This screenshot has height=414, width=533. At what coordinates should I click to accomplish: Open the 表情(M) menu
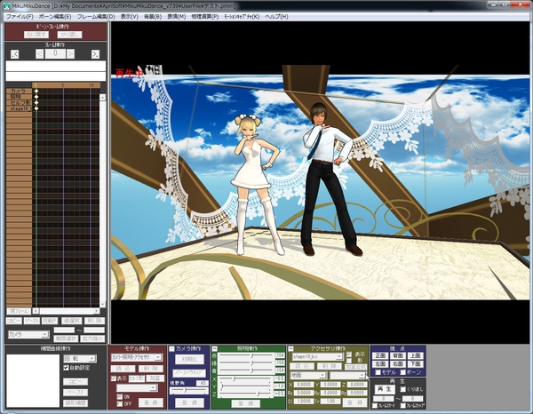click(x=177, y=16)
